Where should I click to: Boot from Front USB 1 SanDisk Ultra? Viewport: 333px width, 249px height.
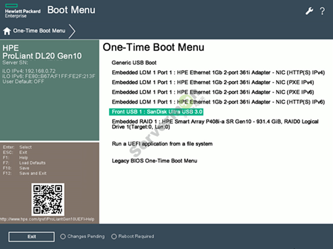156,112
